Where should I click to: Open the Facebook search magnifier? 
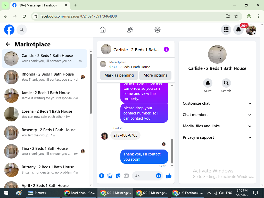(x=22, y=30)
